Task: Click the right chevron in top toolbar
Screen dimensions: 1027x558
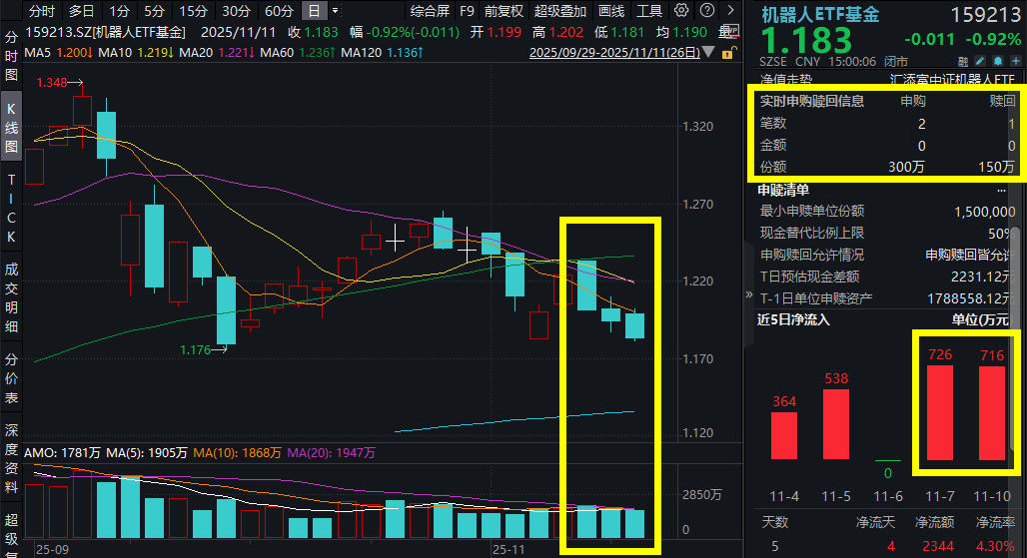Action: [x=731, y=10]
